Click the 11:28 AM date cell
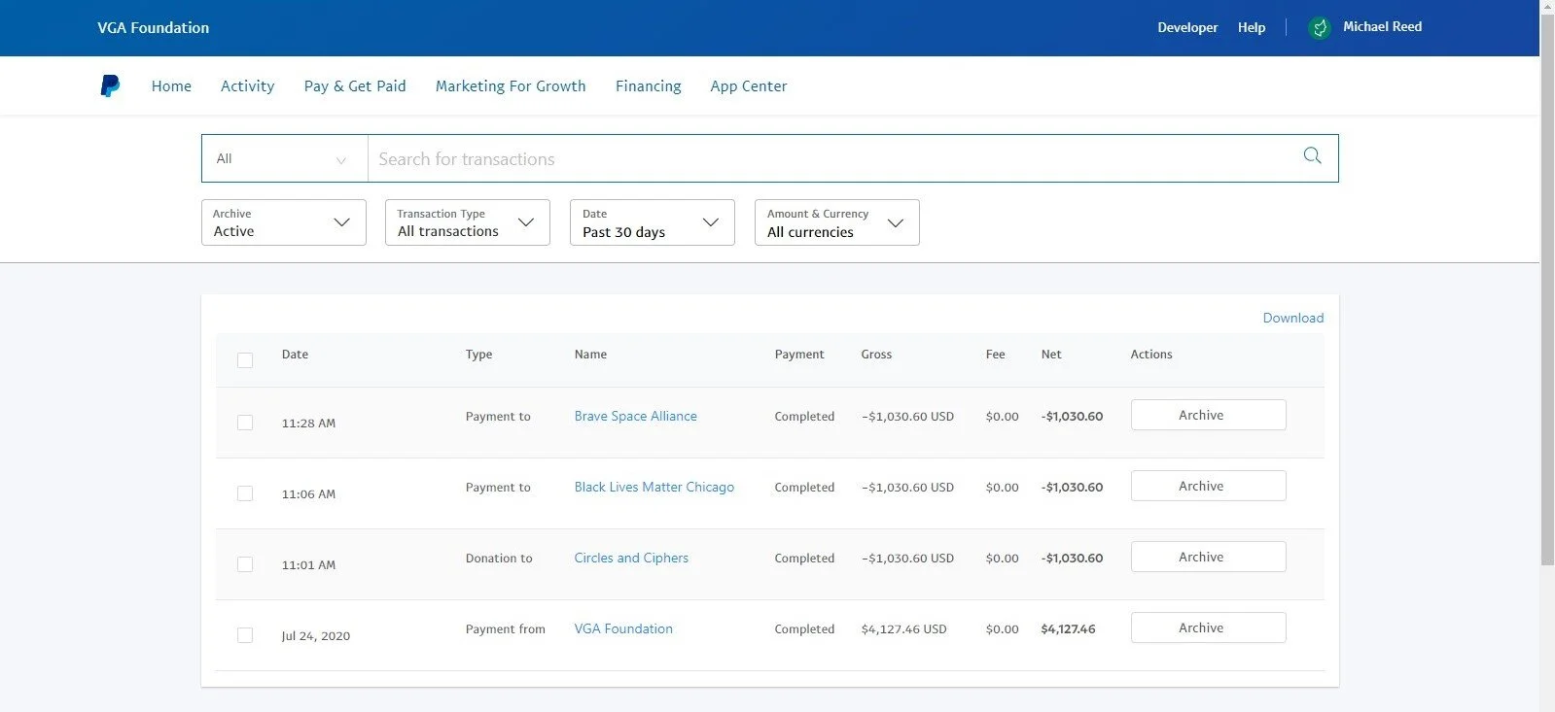Screen dimensions: 1555x712 pyautogui.click(x=308, y=424)
